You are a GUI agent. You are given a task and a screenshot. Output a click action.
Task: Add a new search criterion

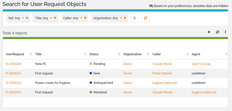pyautogui.click(x=134, y=18)
